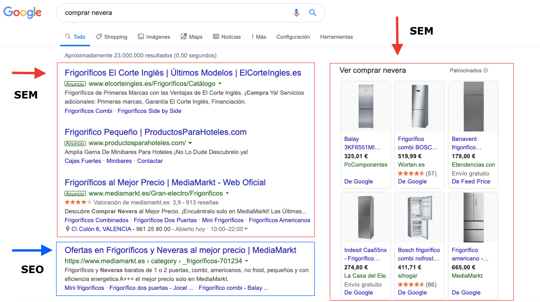Click the 325,01 € price
The width and height of the screenshot is (540, 302).
(x=356, y=156)
